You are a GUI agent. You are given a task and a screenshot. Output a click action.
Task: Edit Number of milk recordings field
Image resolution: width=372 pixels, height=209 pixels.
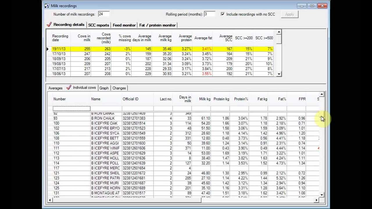coord(104,14)
